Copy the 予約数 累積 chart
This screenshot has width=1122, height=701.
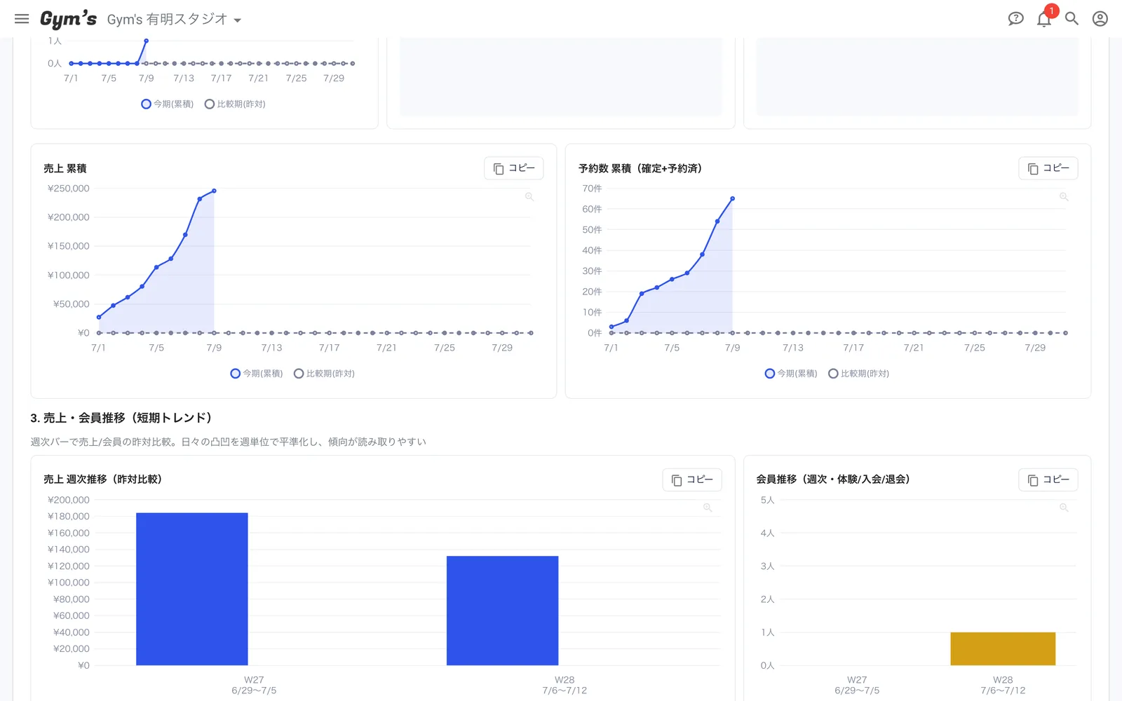pos(1048,168)
